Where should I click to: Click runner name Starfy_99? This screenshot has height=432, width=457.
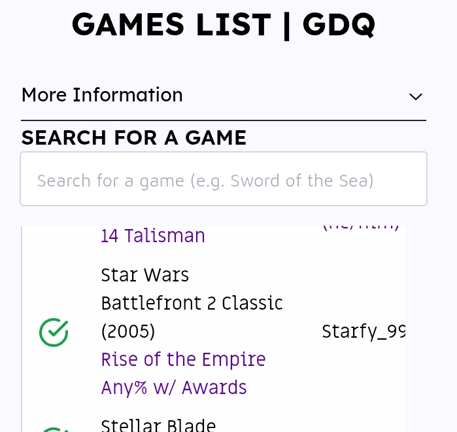[x=363, y=332]
